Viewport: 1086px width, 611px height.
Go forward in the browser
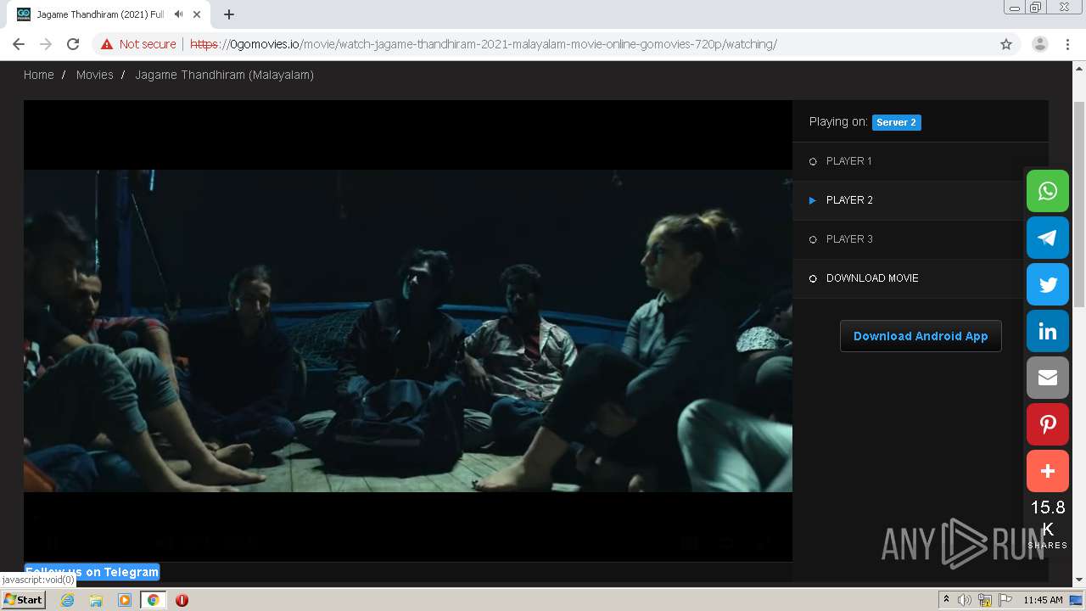pyautogui.click(x=46, y=44)
